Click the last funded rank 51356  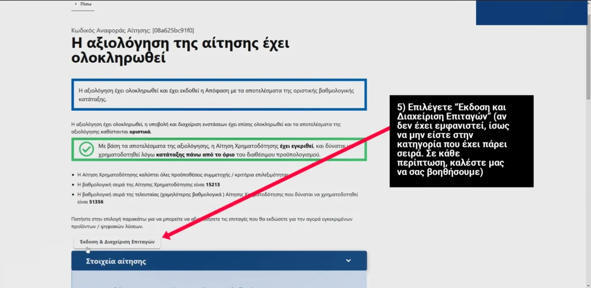coord(96,202)
